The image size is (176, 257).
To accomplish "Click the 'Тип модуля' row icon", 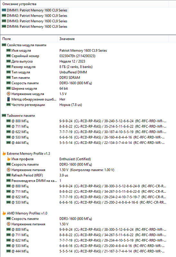I will [9, 72].
